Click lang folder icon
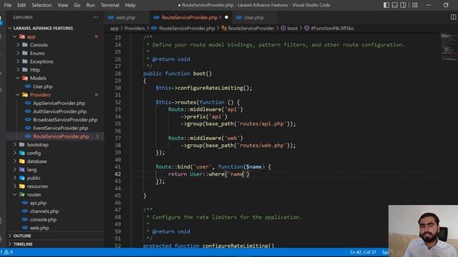 point(22,170)
